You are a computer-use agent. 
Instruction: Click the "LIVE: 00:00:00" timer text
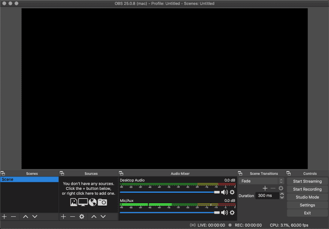[x=211, y=225]
